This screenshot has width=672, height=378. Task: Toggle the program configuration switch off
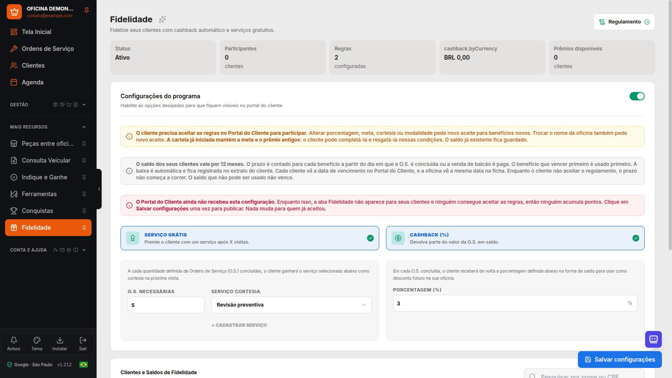click(637, 96)
